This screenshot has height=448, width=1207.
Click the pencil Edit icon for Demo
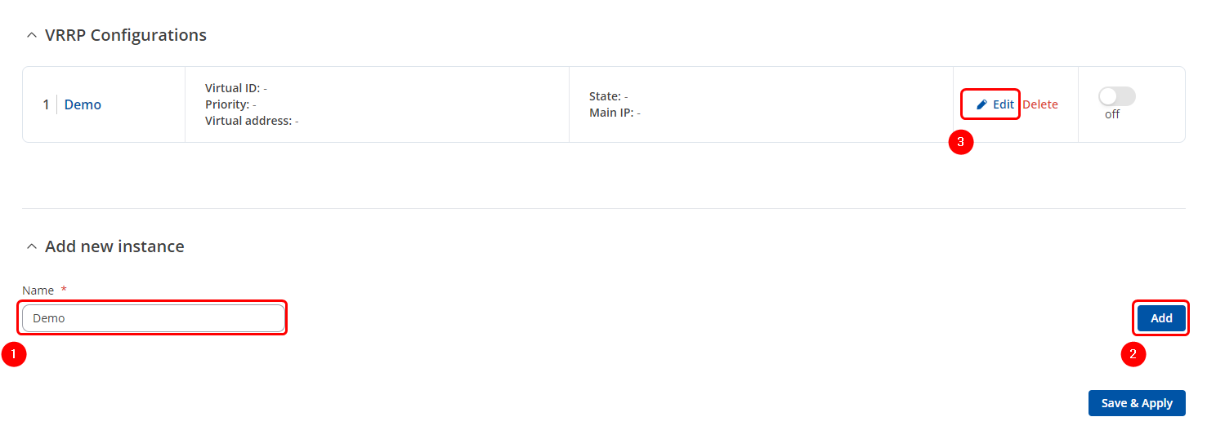pos(982,104)
